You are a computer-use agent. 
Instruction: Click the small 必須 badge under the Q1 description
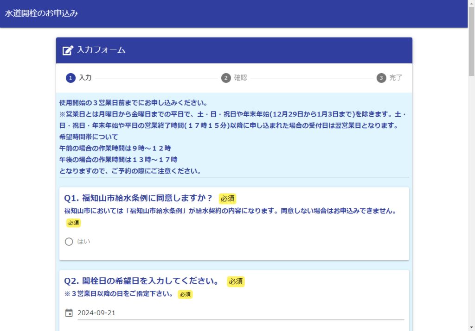point(74,223)
